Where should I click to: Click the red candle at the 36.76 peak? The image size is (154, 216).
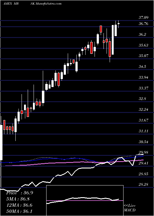coord(101,29)
